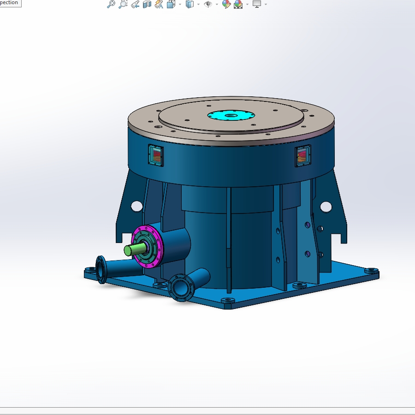Click the Display Style icon
The height and width of the screenshot is (415, 415).
pos(190,4)
